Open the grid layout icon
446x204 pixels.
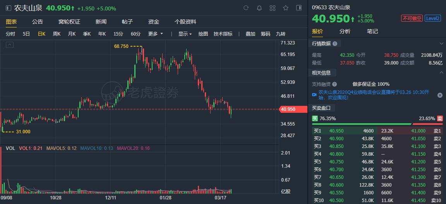[x=273, y=8]
